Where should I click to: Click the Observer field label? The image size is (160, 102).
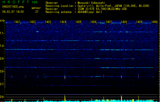52,3
